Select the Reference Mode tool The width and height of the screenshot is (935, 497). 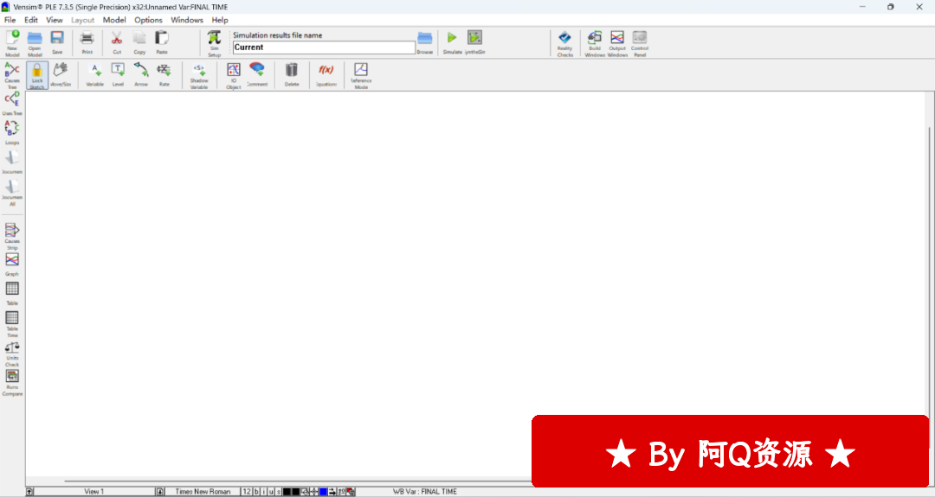coord(361,75)
